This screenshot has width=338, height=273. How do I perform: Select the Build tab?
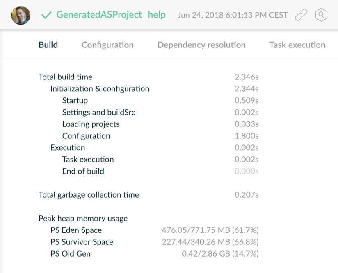tap(48, 45)
